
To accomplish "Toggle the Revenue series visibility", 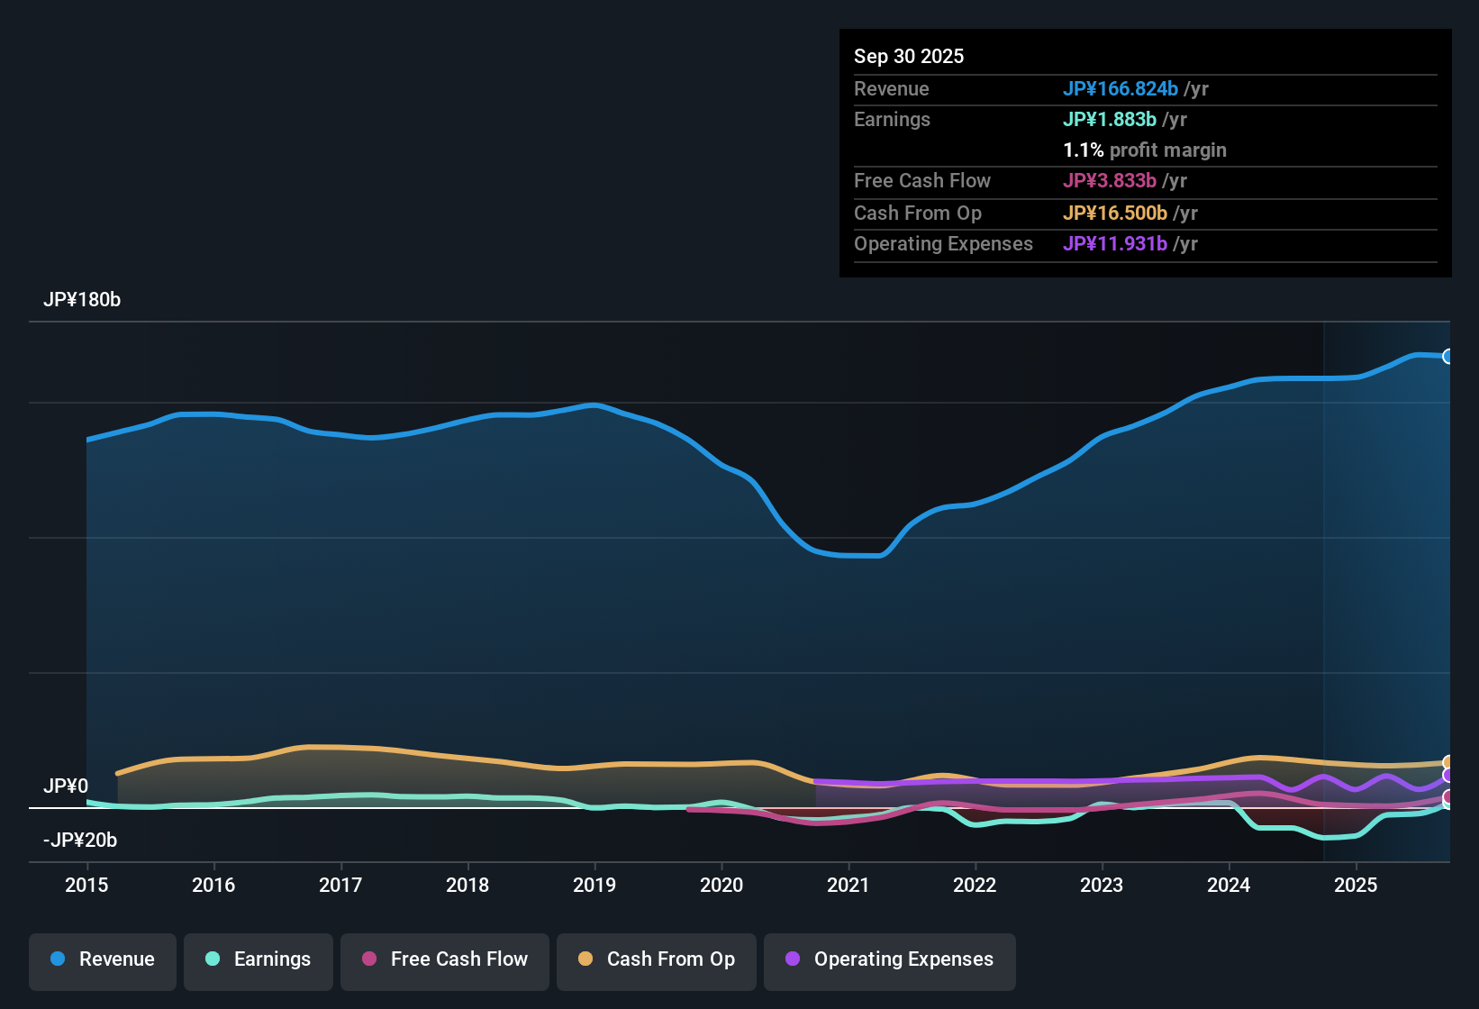I will coord(102,959).
